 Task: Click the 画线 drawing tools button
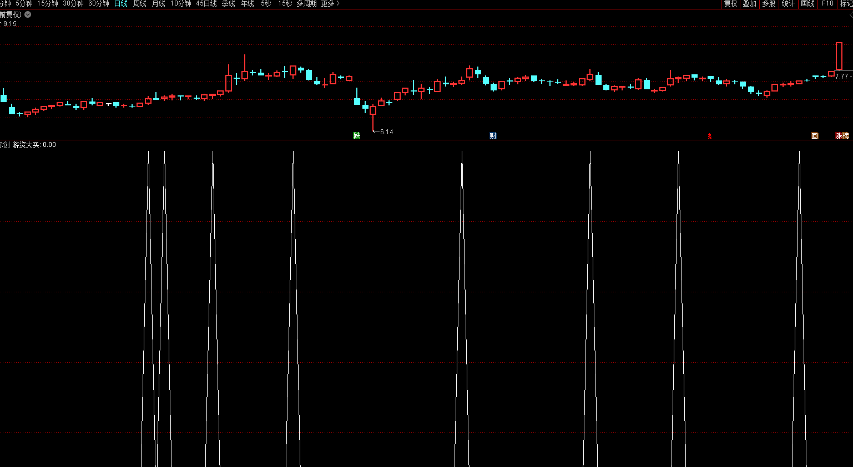click(x=807, y=4)
